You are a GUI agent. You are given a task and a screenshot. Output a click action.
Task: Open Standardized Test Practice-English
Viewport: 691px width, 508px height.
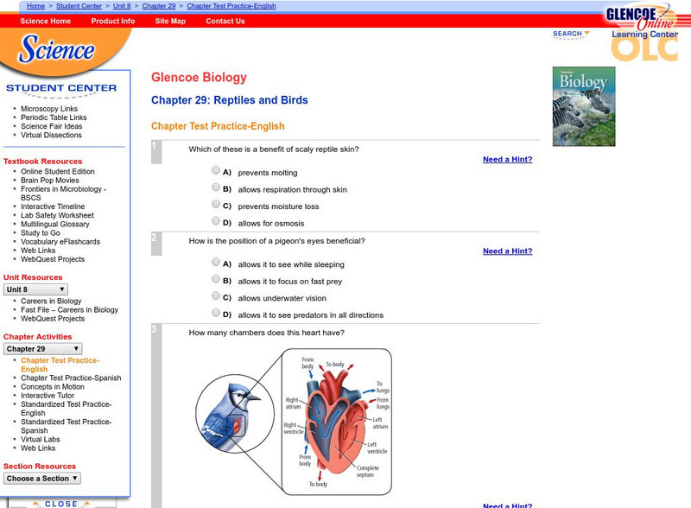pyautogui.click(x=67, y=409)
